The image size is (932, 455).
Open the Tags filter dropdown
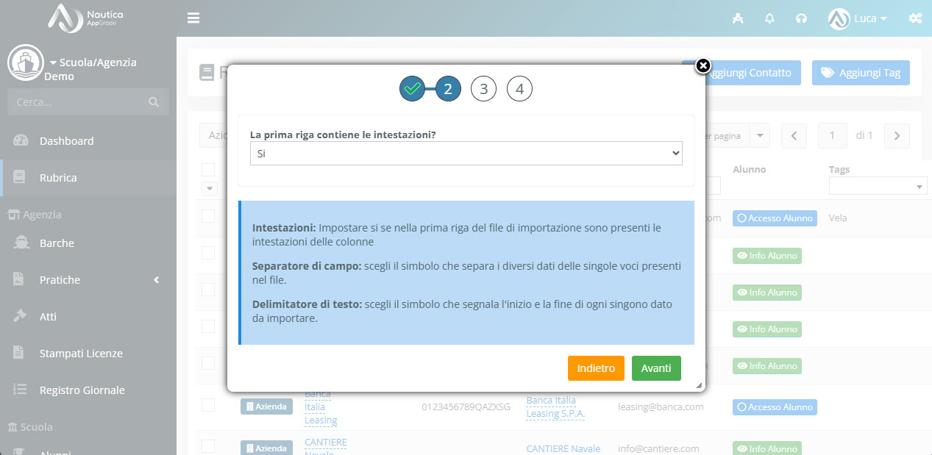click(878, 187)
